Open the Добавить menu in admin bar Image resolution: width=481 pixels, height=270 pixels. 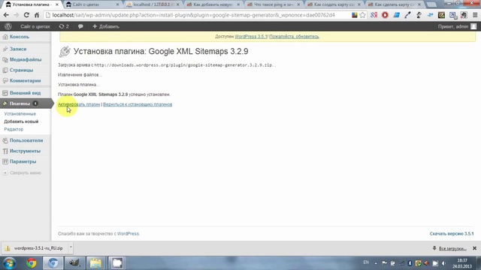point(106,26)
